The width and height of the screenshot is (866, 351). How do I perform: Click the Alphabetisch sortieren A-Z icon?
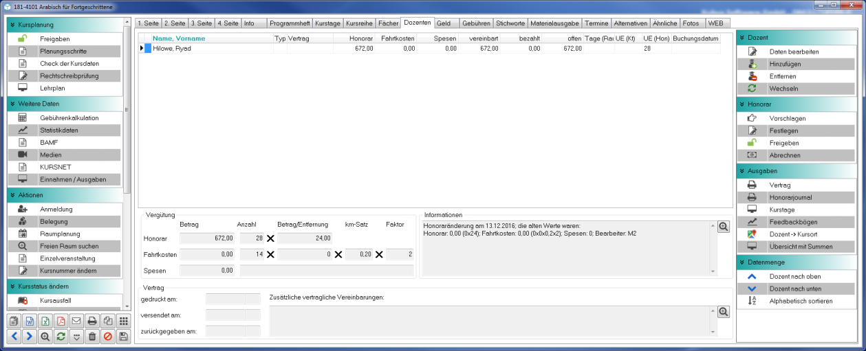click(x=752, y=301)
